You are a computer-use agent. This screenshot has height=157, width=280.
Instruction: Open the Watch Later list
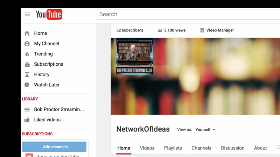coord(47,85)
